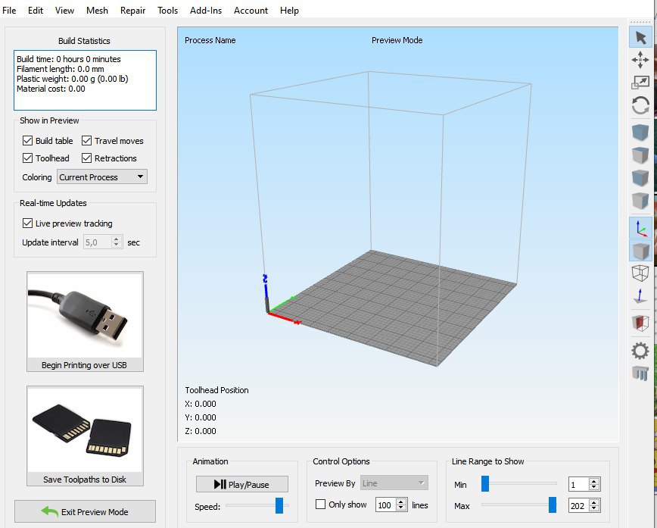Click Begin Printing over USB label
657x528 pixels.
click(84, 365)
